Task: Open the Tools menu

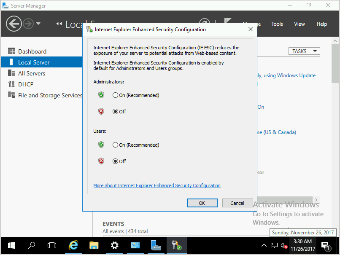Action: coord(277,24)
